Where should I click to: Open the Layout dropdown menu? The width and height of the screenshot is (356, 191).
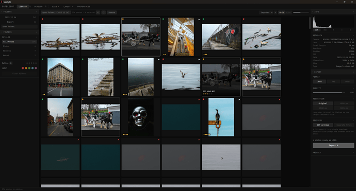68,7
